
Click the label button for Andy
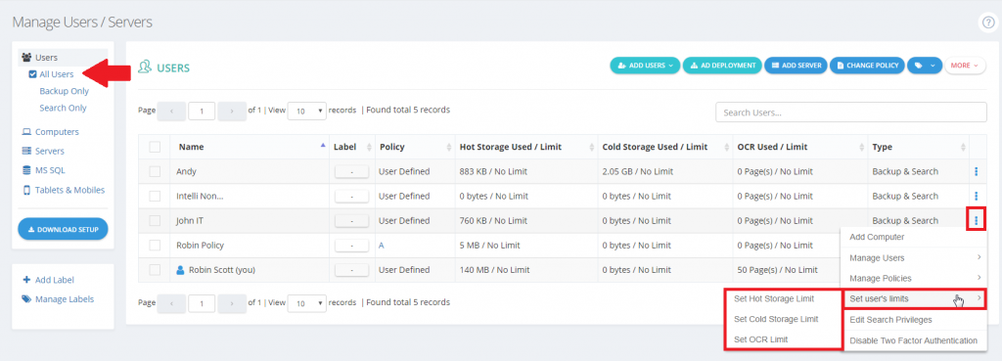351,171
